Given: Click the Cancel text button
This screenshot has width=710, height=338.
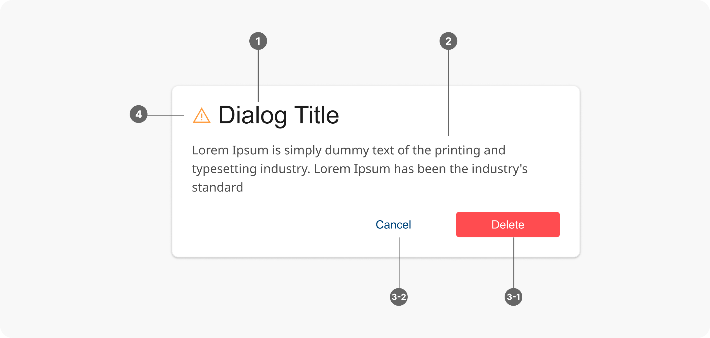Looking at the screenshot, I should pos(393,224).
